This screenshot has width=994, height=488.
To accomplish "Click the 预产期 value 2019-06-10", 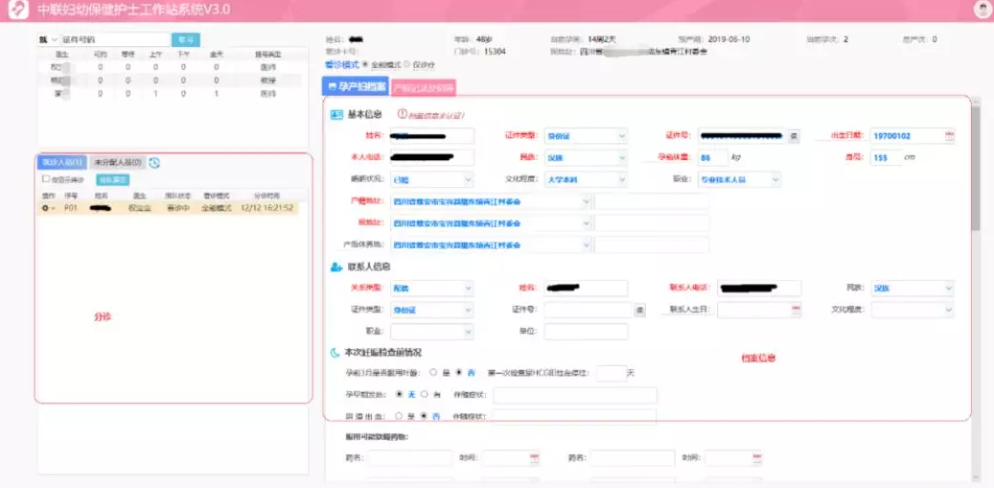I will [729, 39].
